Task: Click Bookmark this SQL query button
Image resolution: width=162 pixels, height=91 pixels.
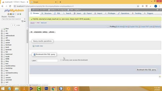Action: coord(146,70)
